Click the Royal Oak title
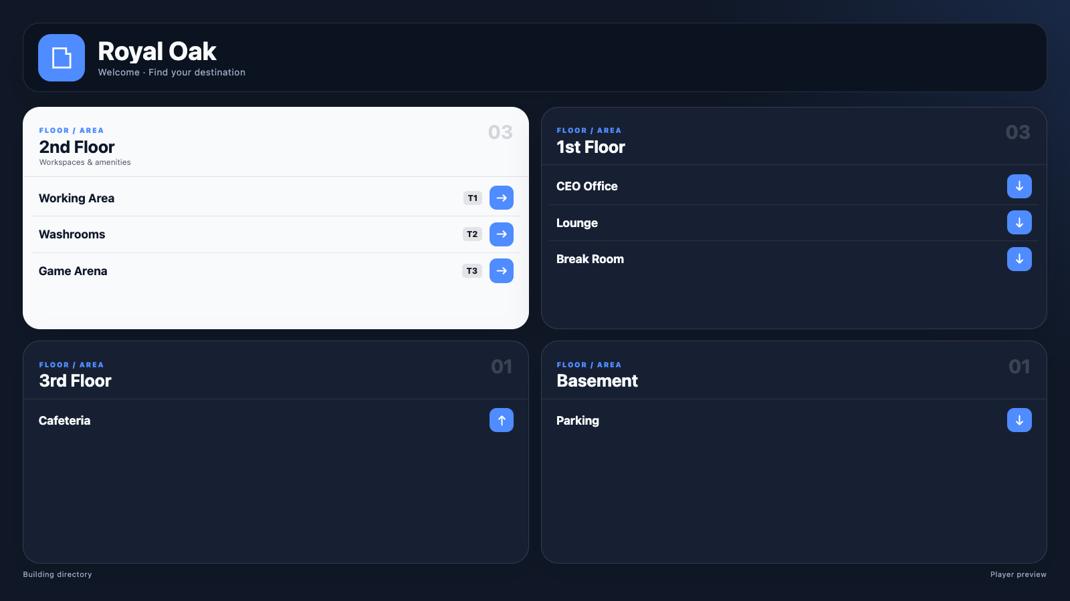1070x601 pixels. click(x=157, y=51)
